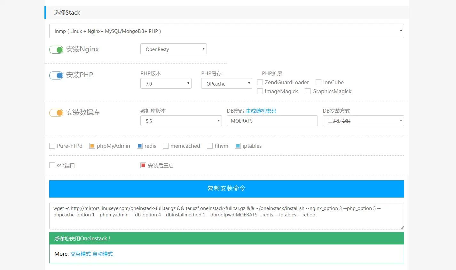
Task: Open the DB安装方式 dropdown
Action: [363, 121]
